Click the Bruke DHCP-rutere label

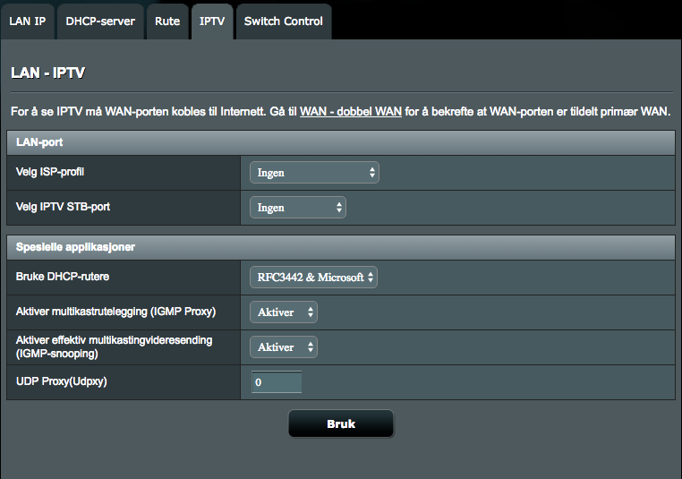coord(63,277)
